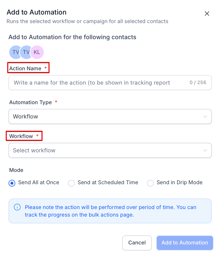Click the Action Name field label
Image resolution: width=220 pixels, height=259 pixels.
pyautogui.click(x=25, y=68)
